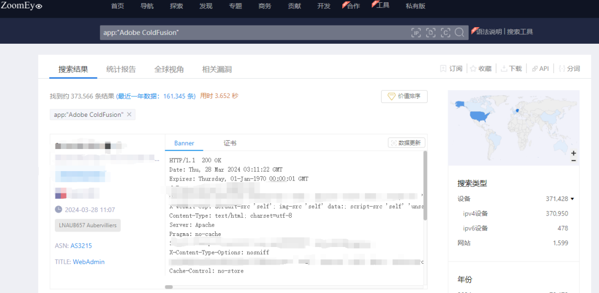
Task: Click the 分词 braces icon
Action: tap(562, 69)
